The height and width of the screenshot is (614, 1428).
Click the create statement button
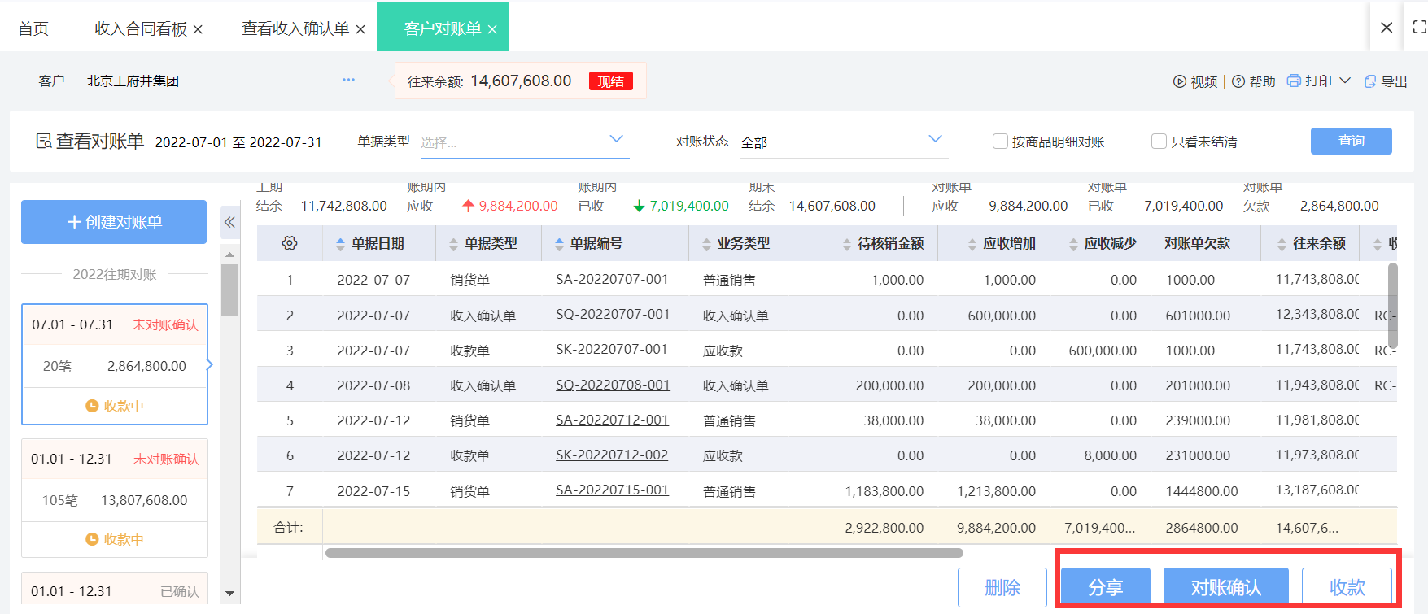pyautogui.click(x=114, y=222)
